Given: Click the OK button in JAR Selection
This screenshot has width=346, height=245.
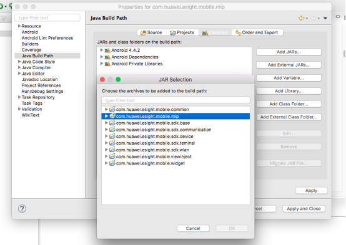Looking at the screenshot, I should pos(232,228).
